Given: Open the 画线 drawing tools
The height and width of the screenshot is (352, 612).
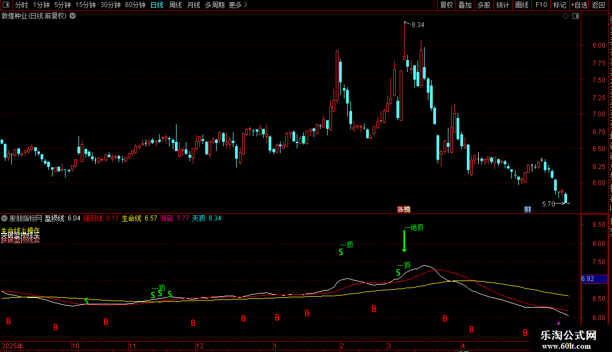Looking at the screenshot, I should tap(522, 5).
